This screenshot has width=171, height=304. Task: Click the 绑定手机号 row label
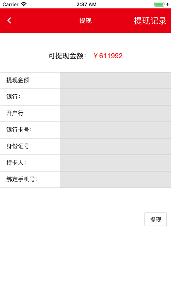coord(22,179)
